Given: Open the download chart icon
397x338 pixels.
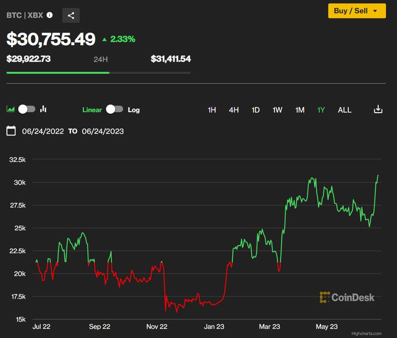Looking at the screenshot, I should [378, 109].
